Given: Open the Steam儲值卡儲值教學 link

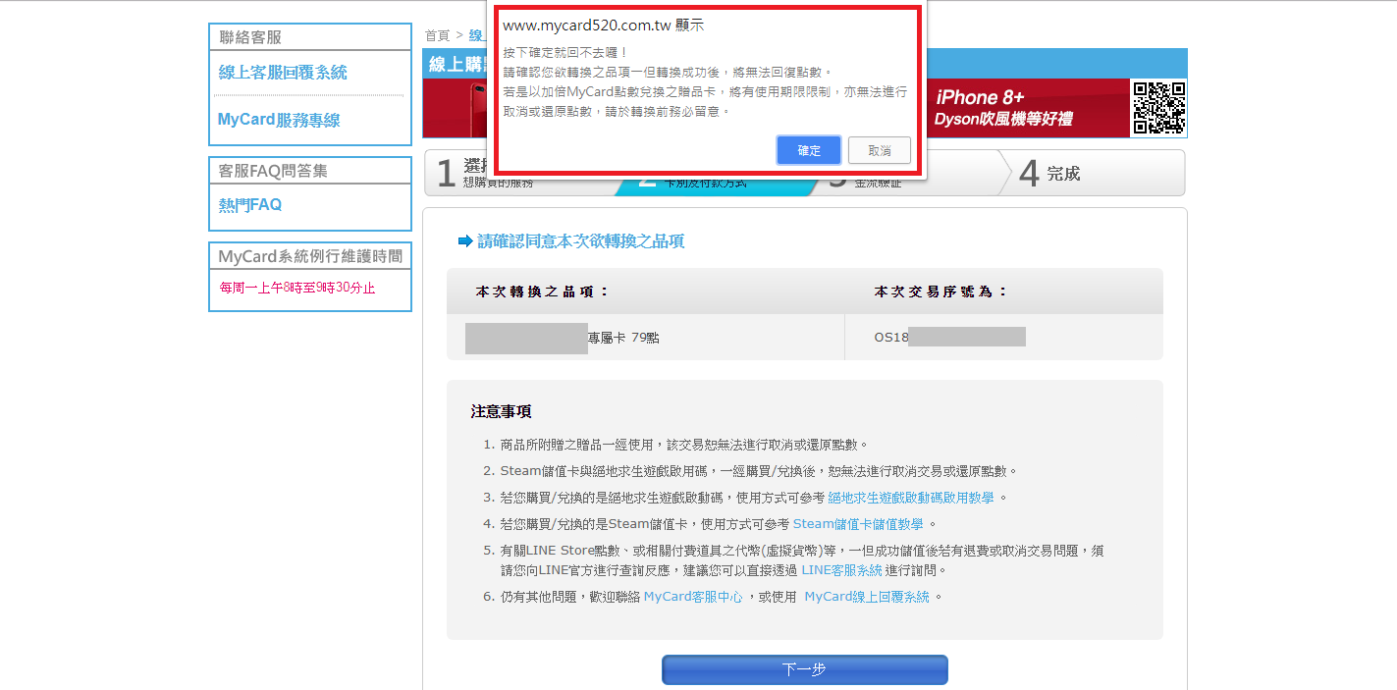Looking at the screenshot, I should pos(858,524).
